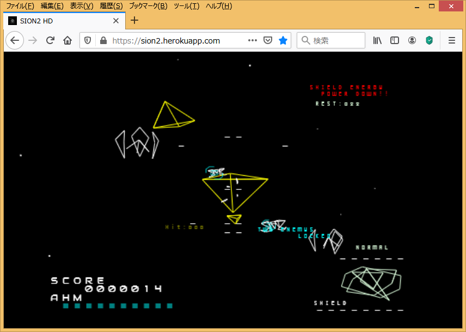Click the search magnifier icon
Image resolution: width=466 pixels, height=332 pixels.
305,40
